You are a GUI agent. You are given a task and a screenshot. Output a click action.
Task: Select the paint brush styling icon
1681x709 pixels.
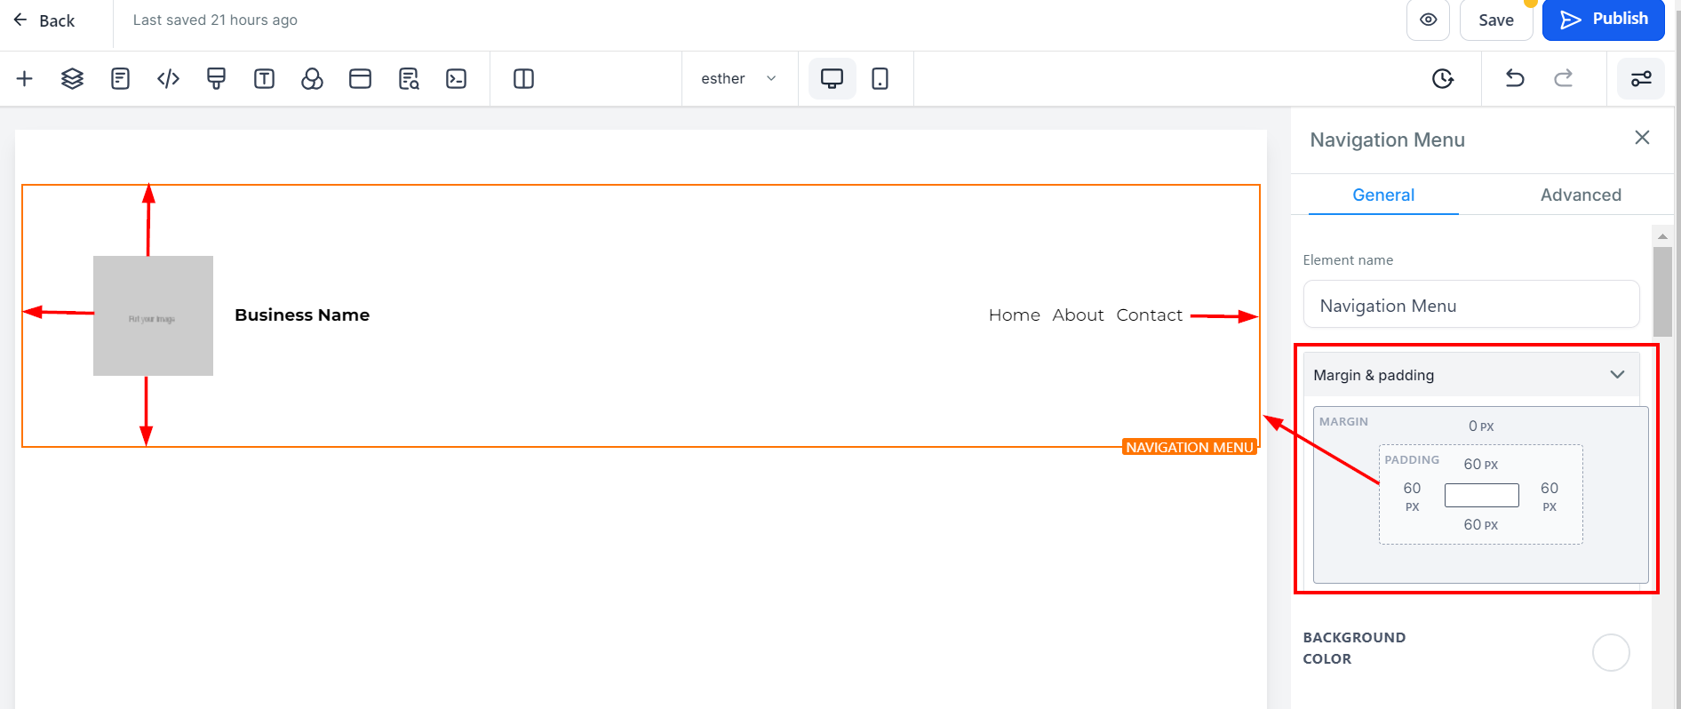216,79
